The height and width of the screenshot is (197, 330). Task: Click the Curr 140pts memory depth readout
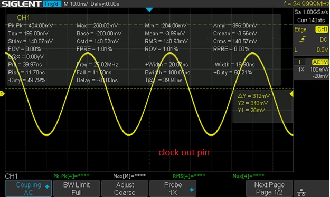click(x=311, y=21)
